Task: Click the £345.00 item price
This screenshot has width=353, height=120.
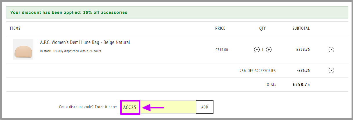Action: [x=222, y=50]
